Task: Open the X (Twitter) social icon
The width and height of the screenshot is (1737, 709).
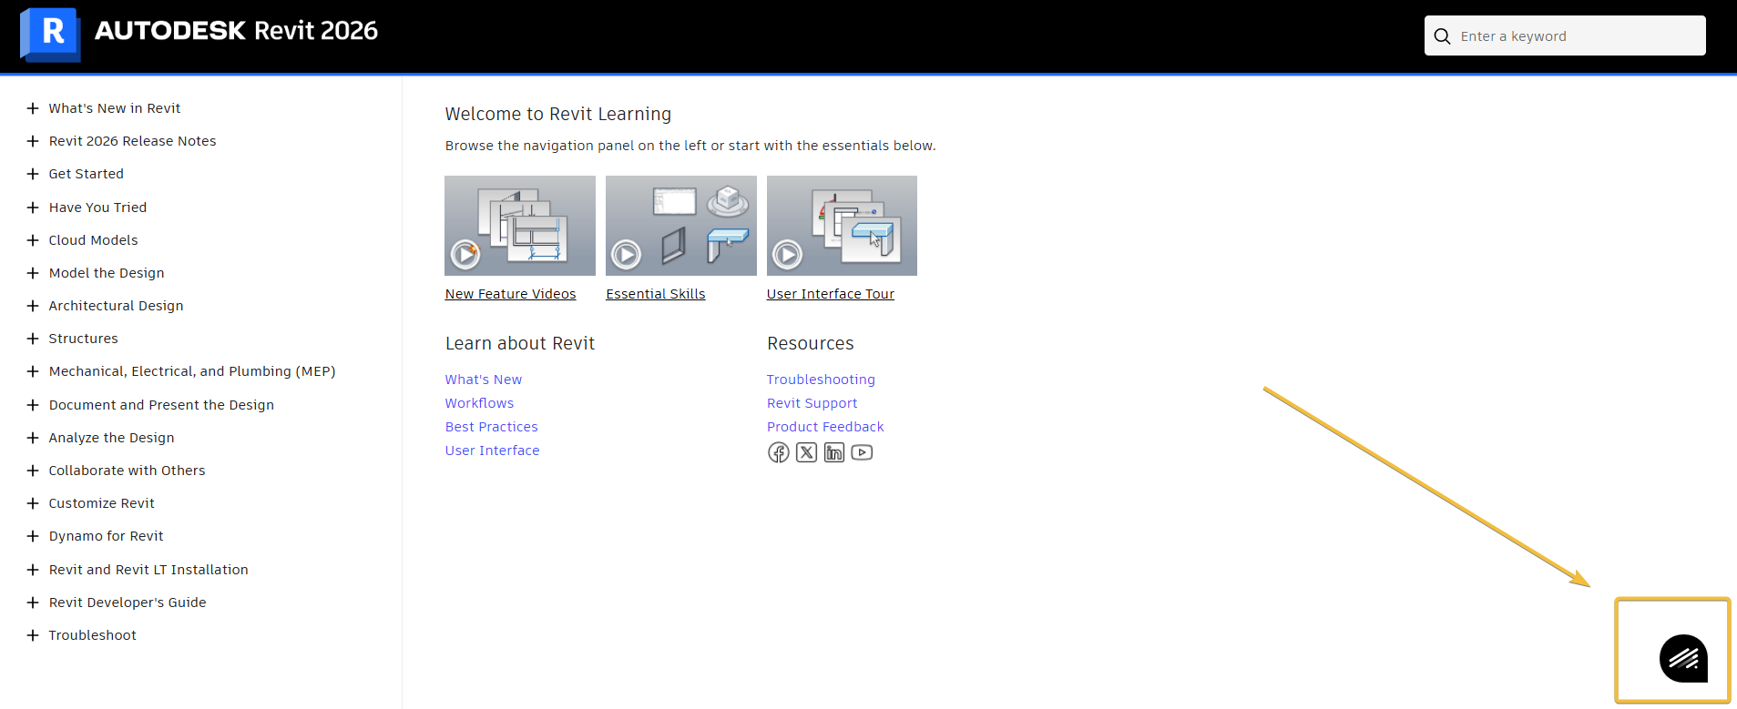Action: coord(806,452)
